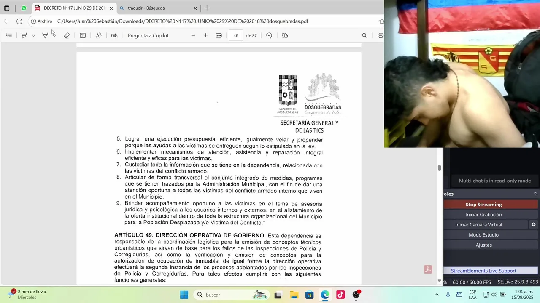Open TikTok from the taskbar
This screenshot has width=540, height=303.
coord(340,295)
